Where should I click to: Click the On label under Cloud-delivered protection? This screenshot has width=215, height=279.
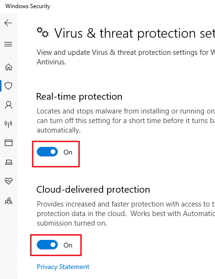pyautogui.click(x=68, y=245)
